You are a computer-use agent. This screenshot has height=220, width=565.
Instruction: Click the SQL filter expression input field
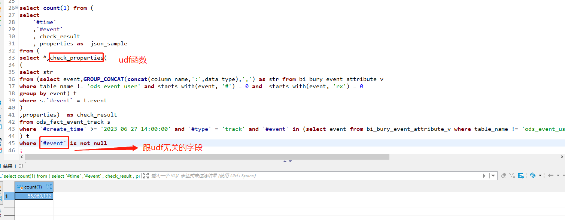pyautogui.click(x=300, y=175)
